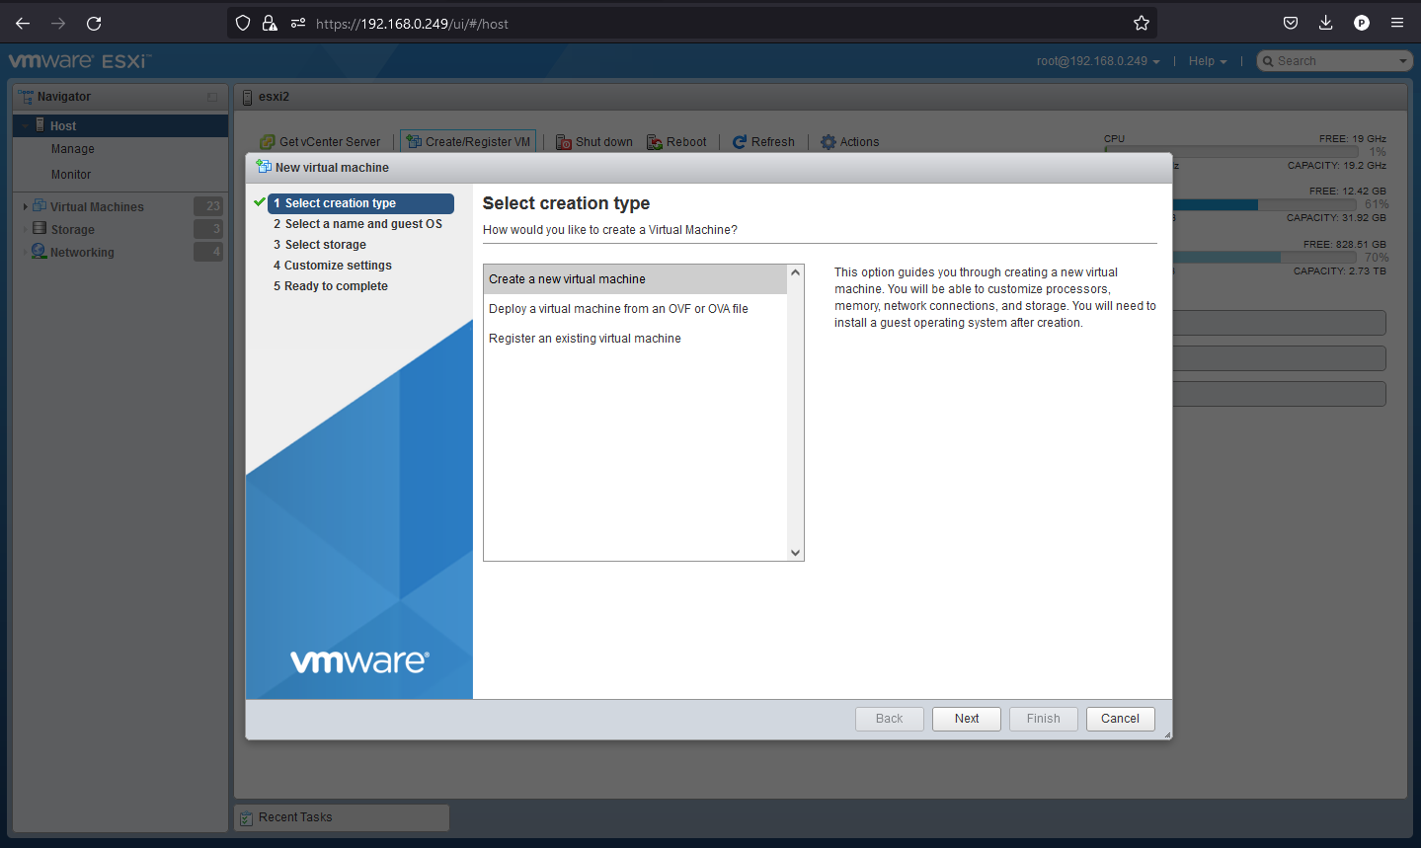Open the browser hamburger menu
This screenshot has height=848, width=1421.
click(1397, 23)
